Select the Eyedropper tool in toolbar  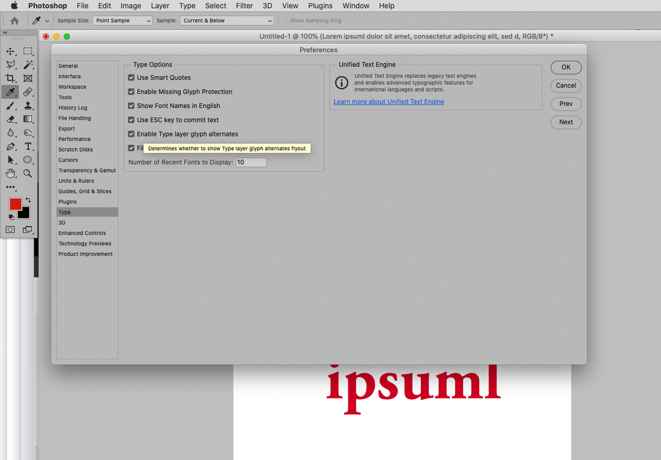pyautogui.click(x=10, y=92)
